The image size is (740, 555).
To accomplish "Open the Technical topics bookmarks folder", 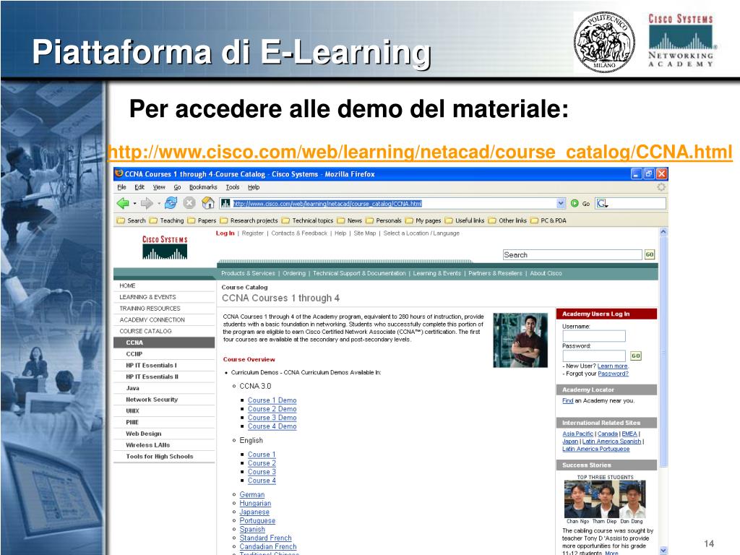I will (307, 220).
